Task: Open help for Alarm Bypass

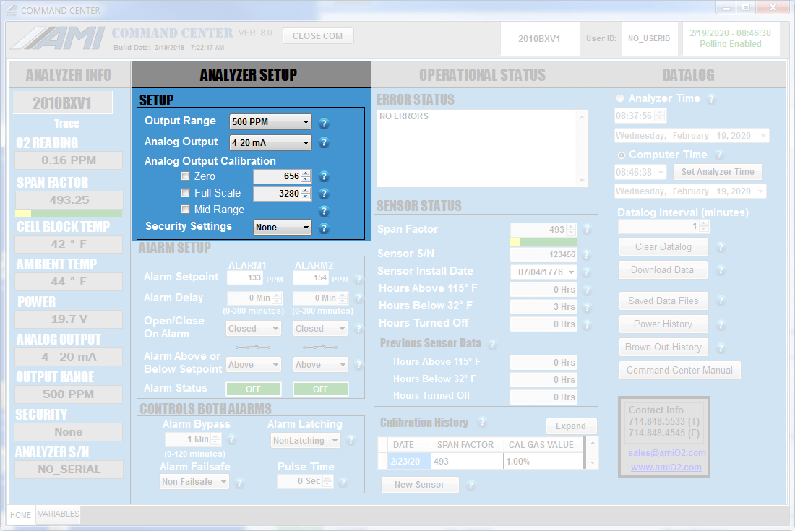Action: click(231, 439)
